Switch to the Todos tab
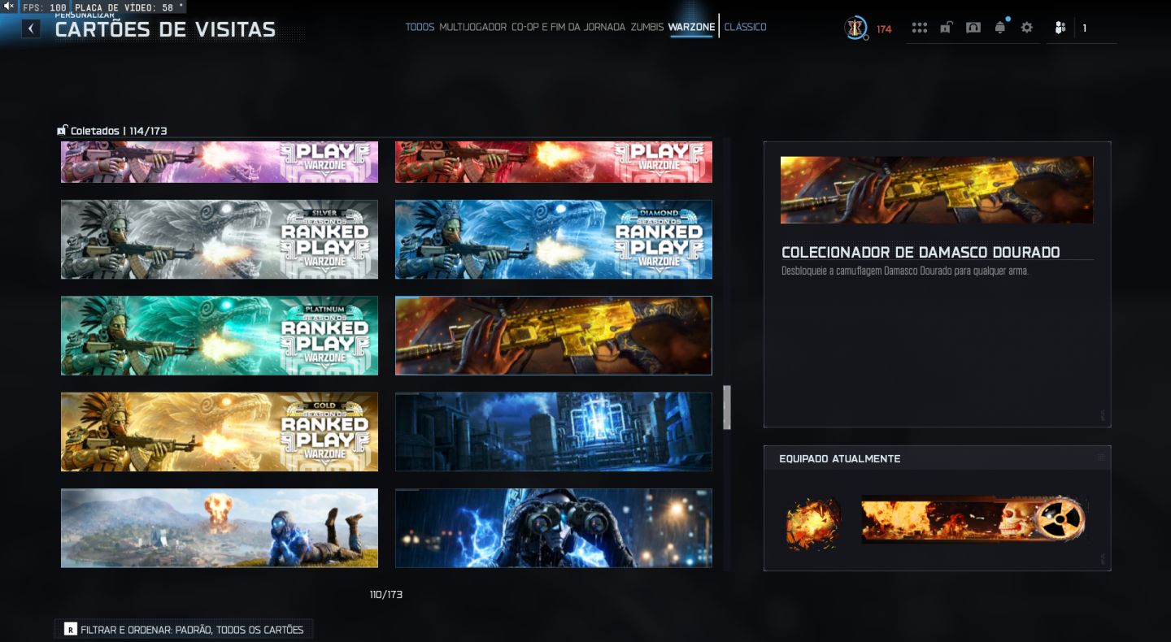The width and height of the screenshot is (1171, 642). pos(420,27)
